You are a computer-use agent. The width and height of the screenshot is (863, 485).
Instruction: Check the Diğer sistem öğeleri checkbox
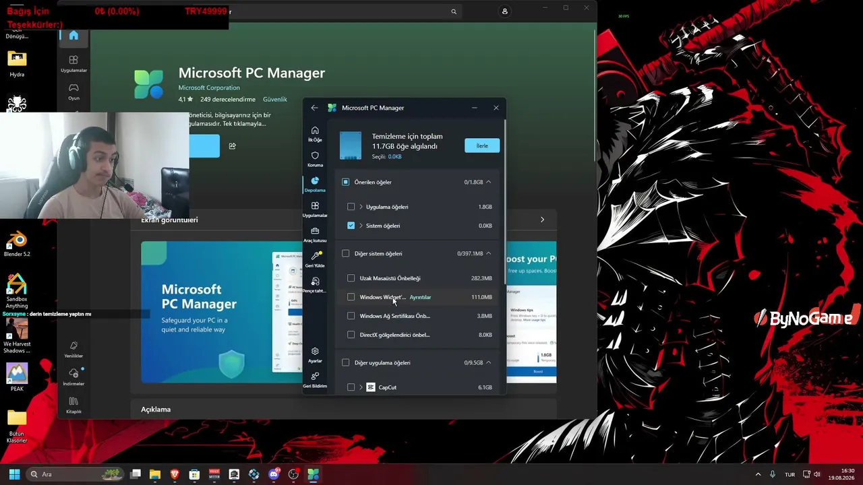click(x=346, y=253)
